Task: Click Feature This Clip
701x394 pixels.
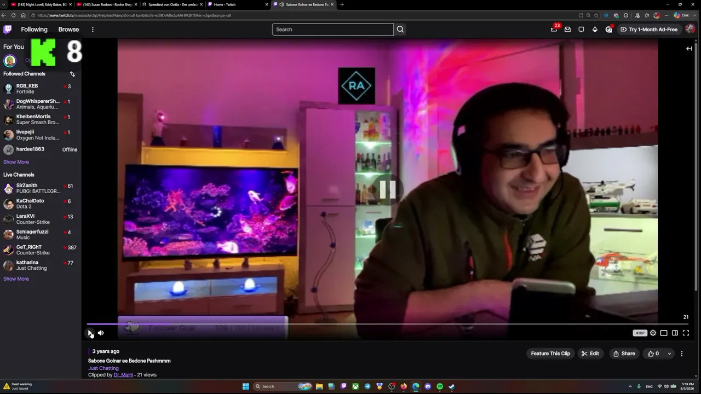Action: click(550, 354)
